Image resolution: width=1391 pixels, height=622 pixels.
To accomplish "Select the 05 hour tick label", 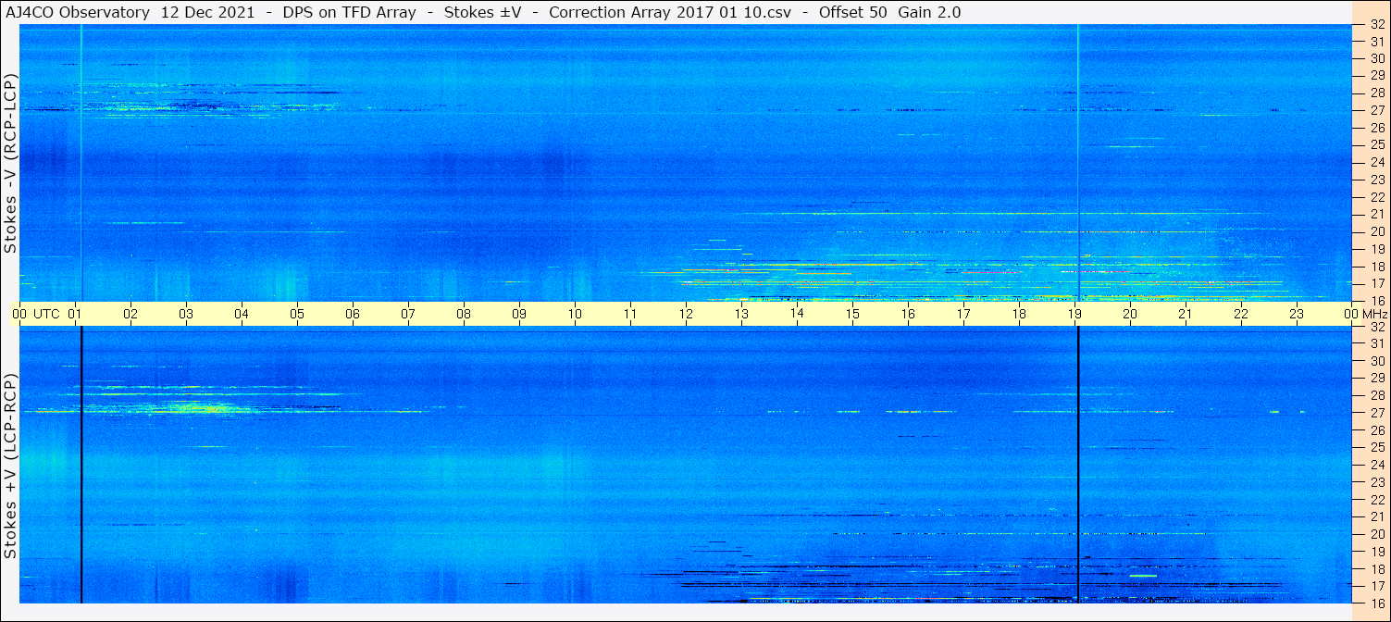I will click(298, 315).
